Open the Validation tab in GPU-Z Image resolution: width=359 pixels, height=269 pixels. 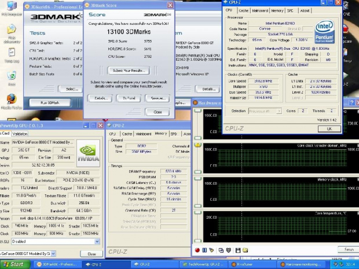20,134
